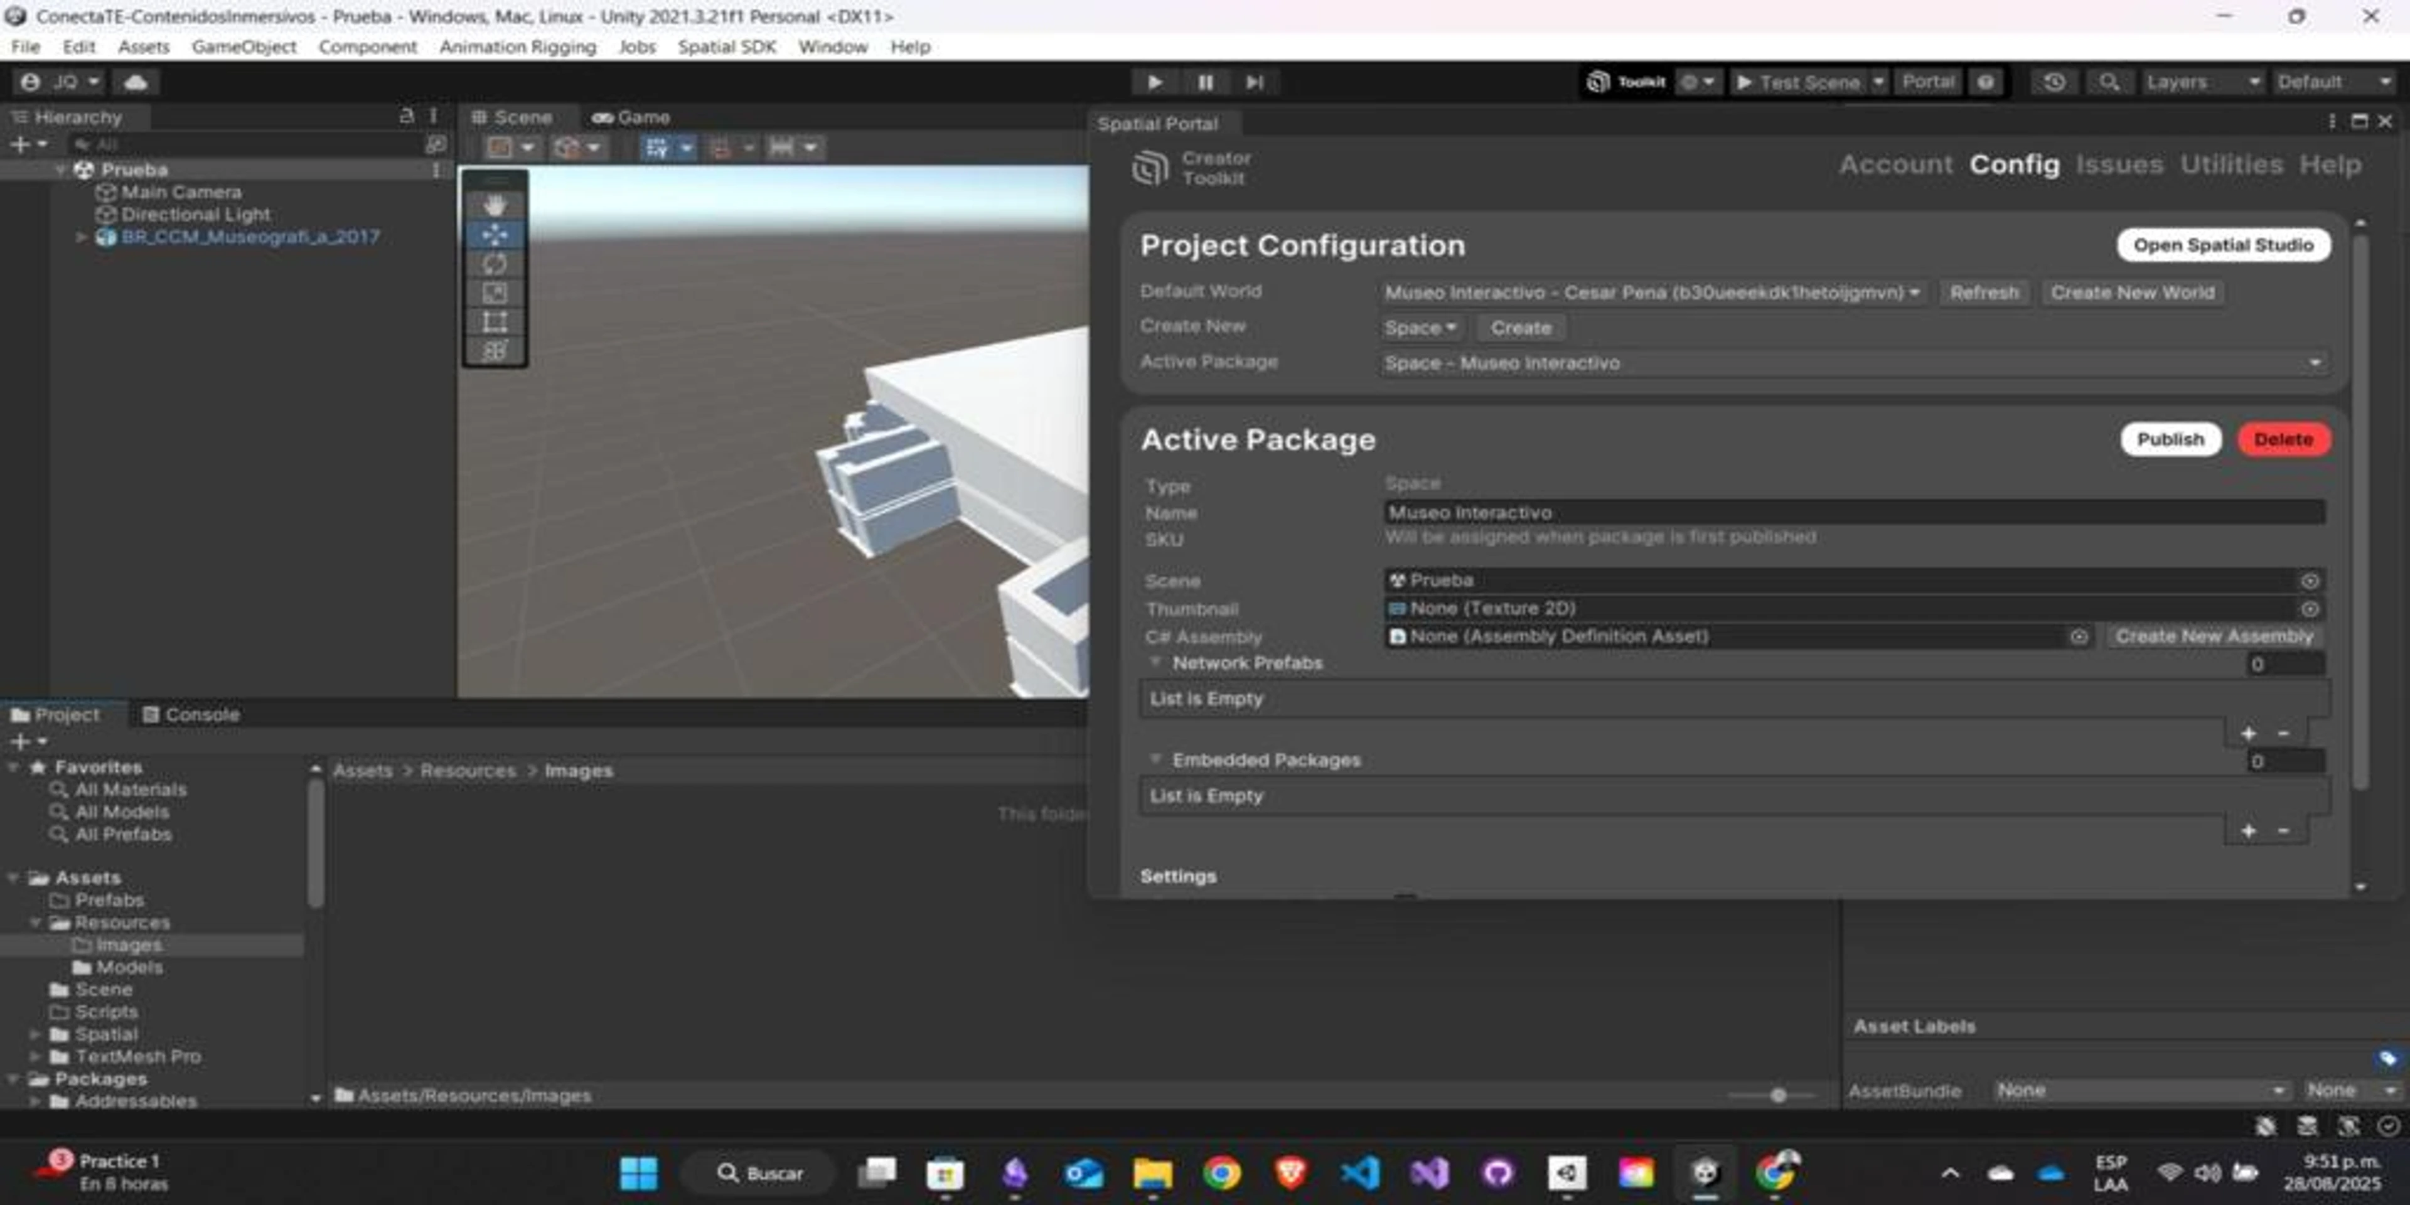Click the Publish button
This screenshot has height=1205, width=2410.
(x=2170, y=440)
